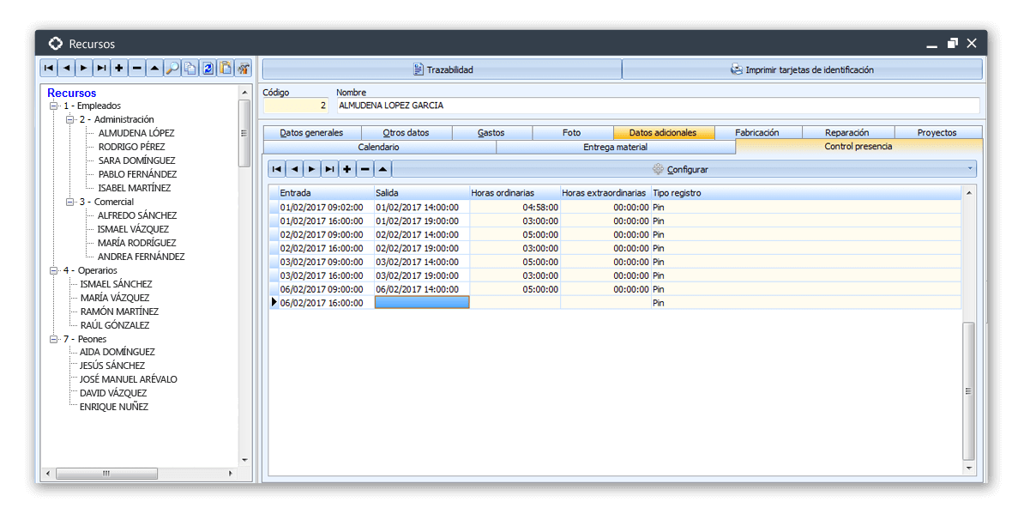Click the refresh icon in main toolbar
1018x514 pixels.
pos(208,69)
